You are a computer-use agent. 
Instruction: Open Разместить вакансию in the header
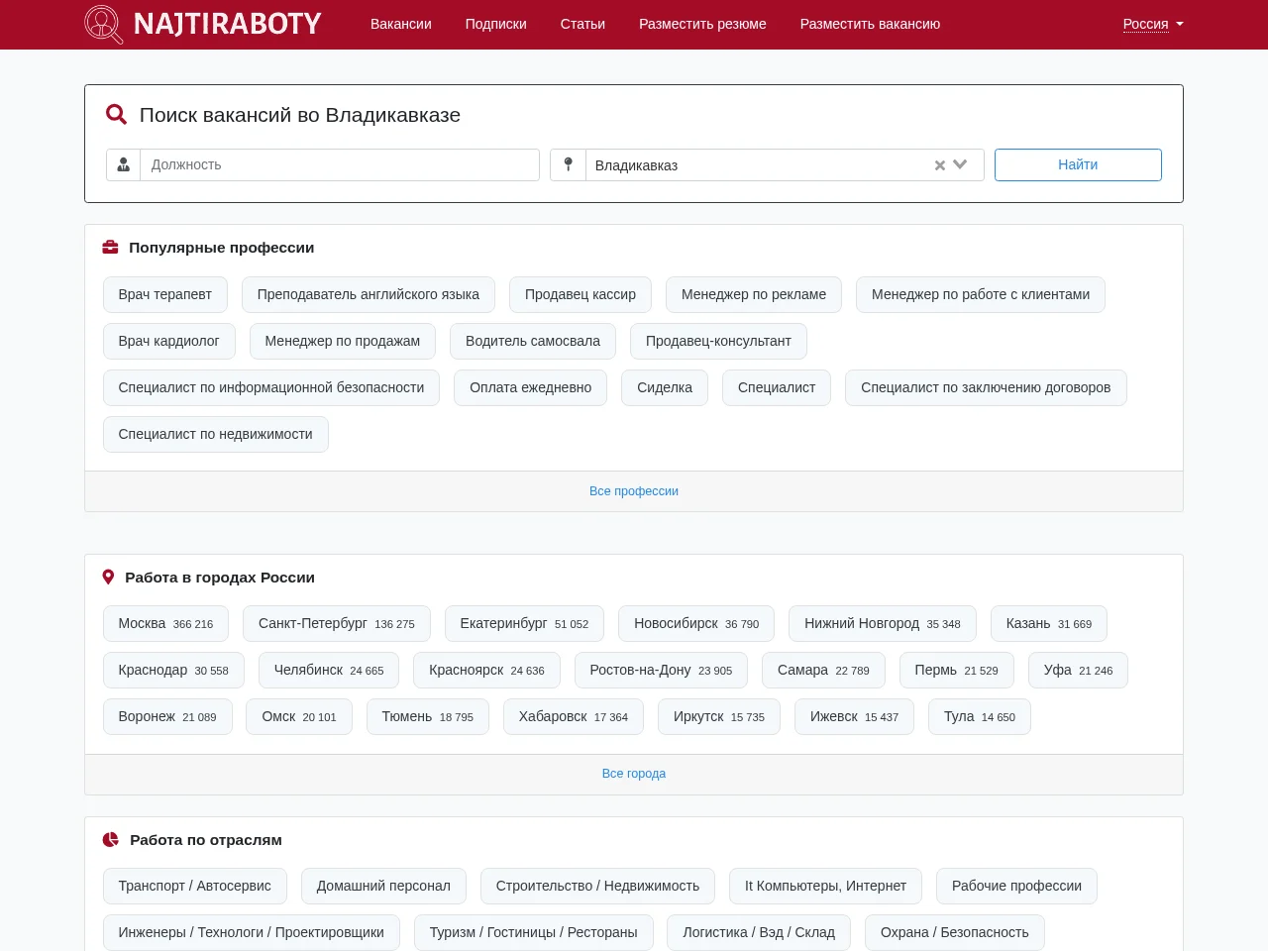(870, 24)
